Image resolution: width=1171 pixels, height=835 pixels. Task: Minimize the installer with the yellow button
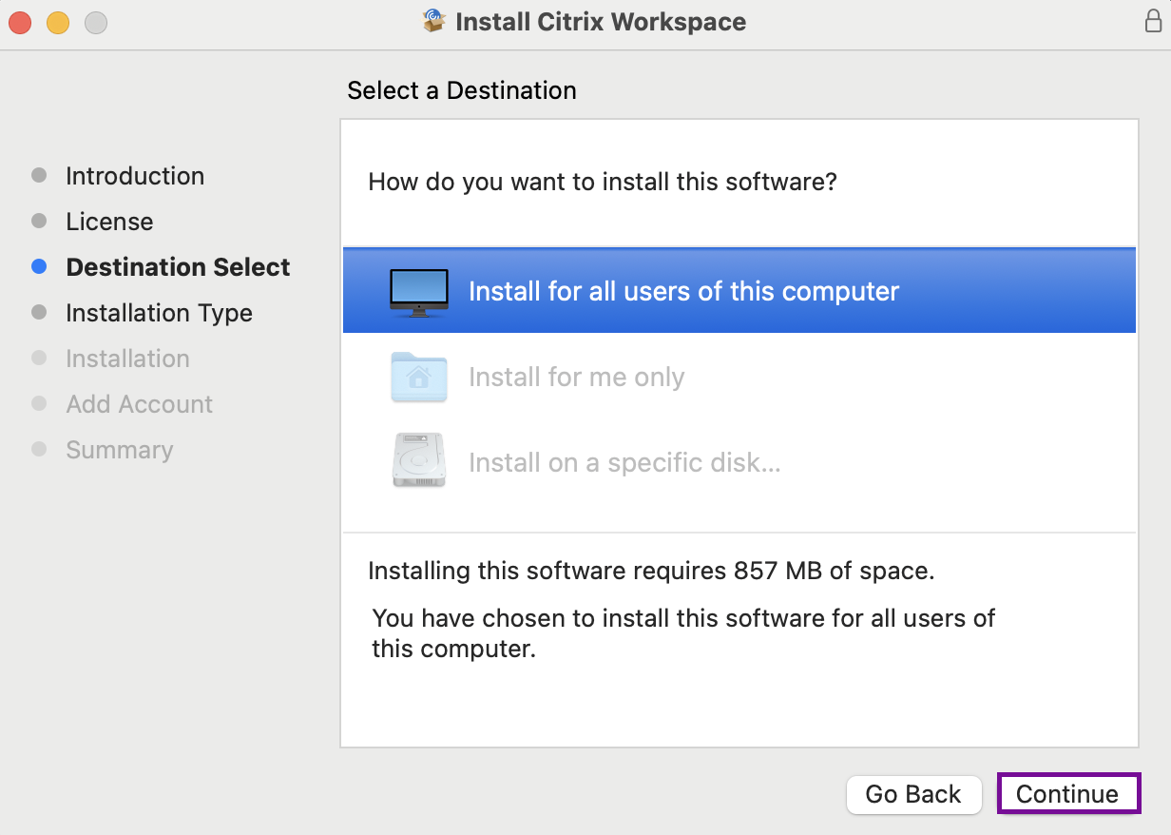pos(58,22)
